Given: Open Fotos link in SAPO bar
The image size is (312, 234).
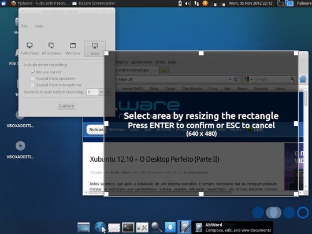Looking at the screenshot, I should click(x=213, y=88).
